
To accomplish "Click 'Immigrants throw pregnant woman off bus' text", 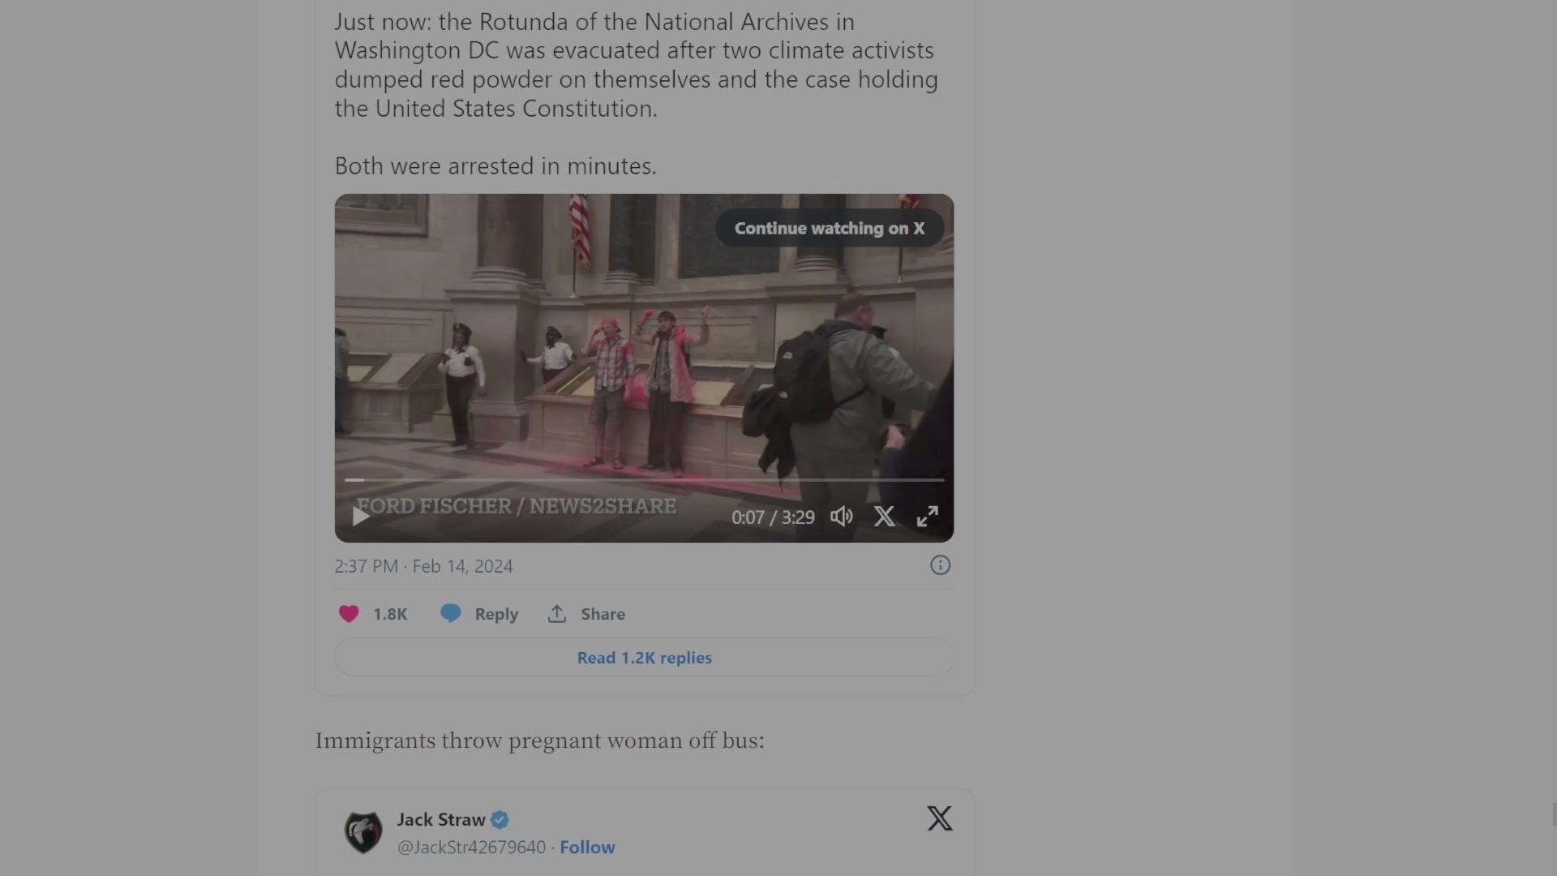I will coord(539,741).
